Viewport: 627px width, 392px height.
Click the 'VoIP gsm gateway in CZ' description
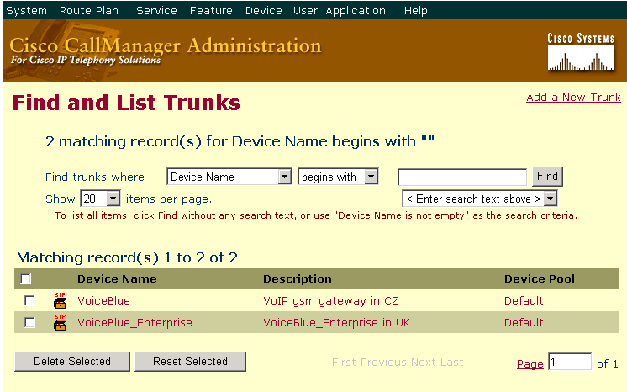[x=331, y=300]
